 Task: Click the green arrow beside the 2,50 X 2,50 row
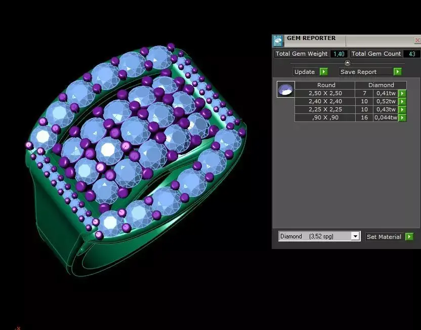pos(401,93)
